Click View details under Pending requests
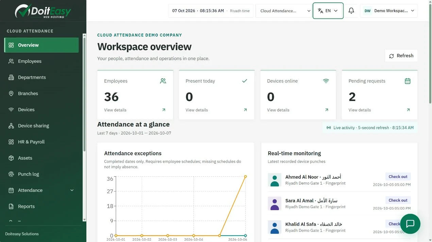Viewport: 432px width, 242px height. pyautogui.click(x=360, y=110)
